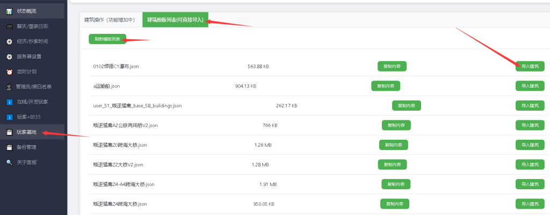The image size is (550, 215).
Task: Click the file name 叛逆猛禽Z4-A4跨海大桥.json
Action: (x=124, y=184)
